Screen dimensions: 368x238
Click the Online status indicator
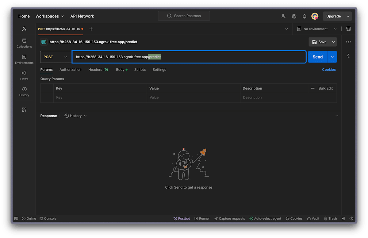pos(29,219)
